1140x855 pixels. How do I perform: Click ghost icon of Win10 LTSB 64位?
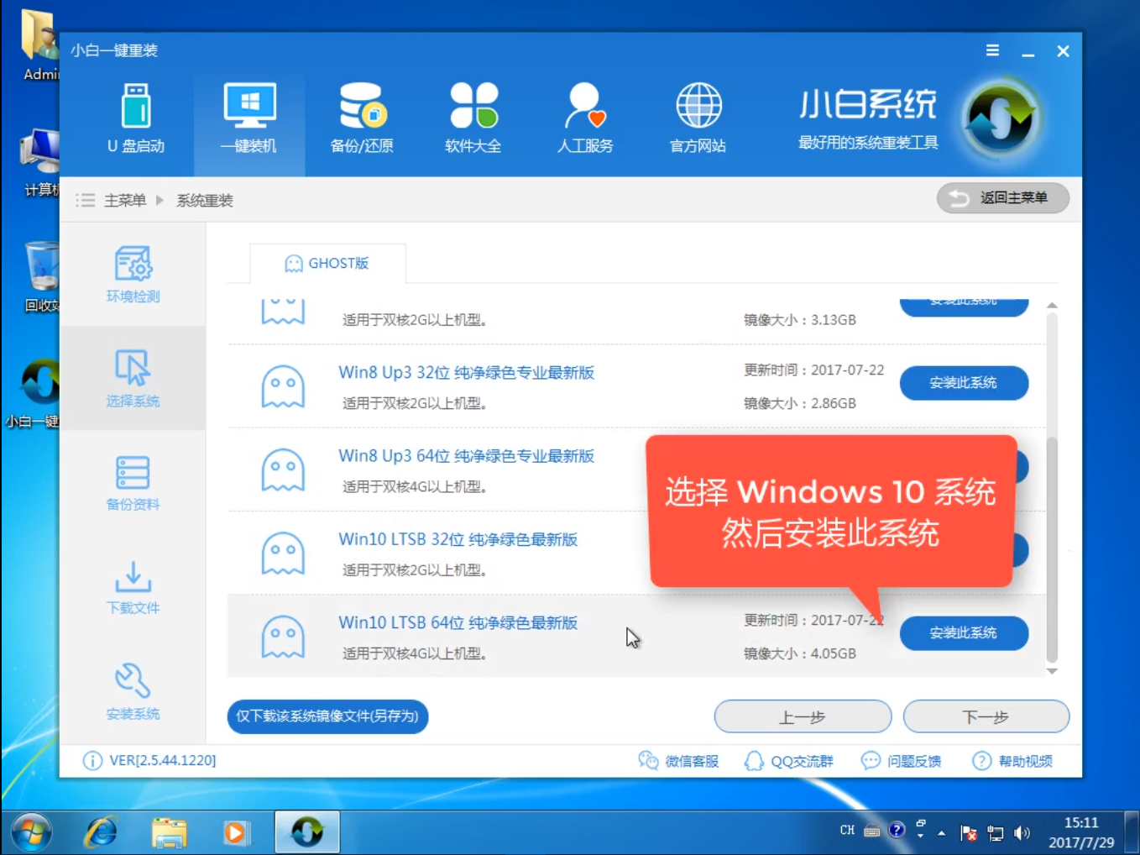click(283, 637)
